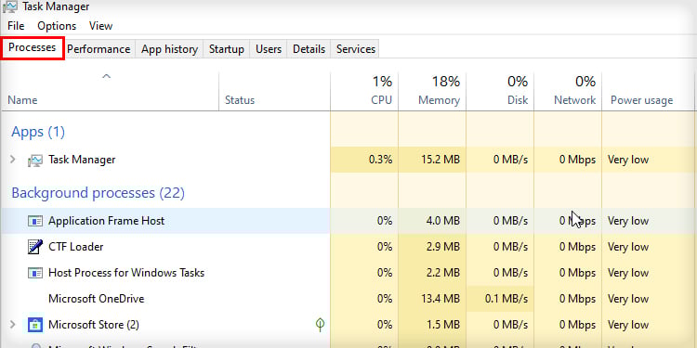Switch to the Performance tab
697x348 pixels.
point(99,49)
